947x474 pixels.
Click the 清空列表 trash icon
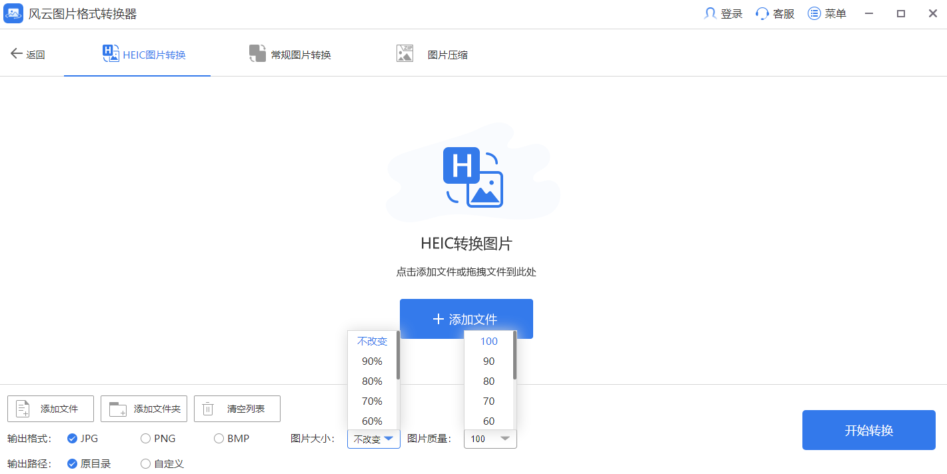coord(208,408)
